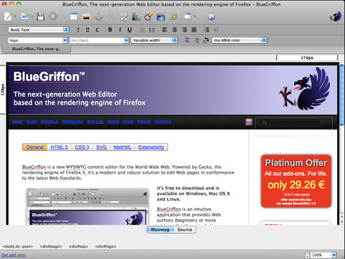Increase indentation with indent icon

coord(206,30)
